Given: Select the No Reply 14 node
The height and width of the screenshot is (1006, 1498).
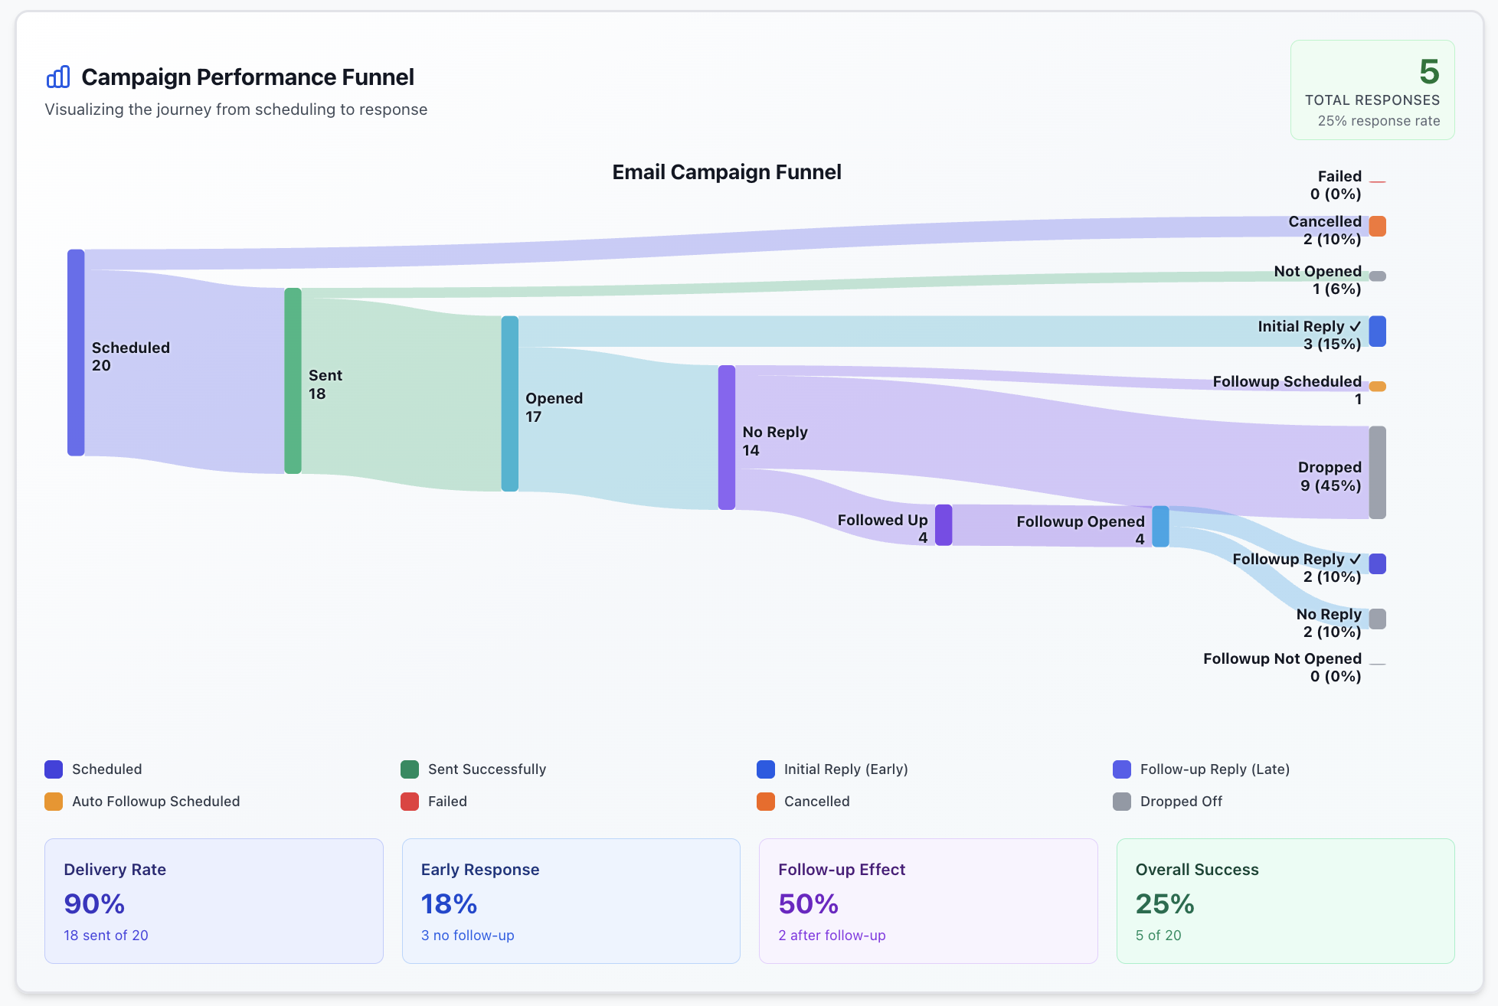Looking at the screenshot, I should (x=725, y=436).
